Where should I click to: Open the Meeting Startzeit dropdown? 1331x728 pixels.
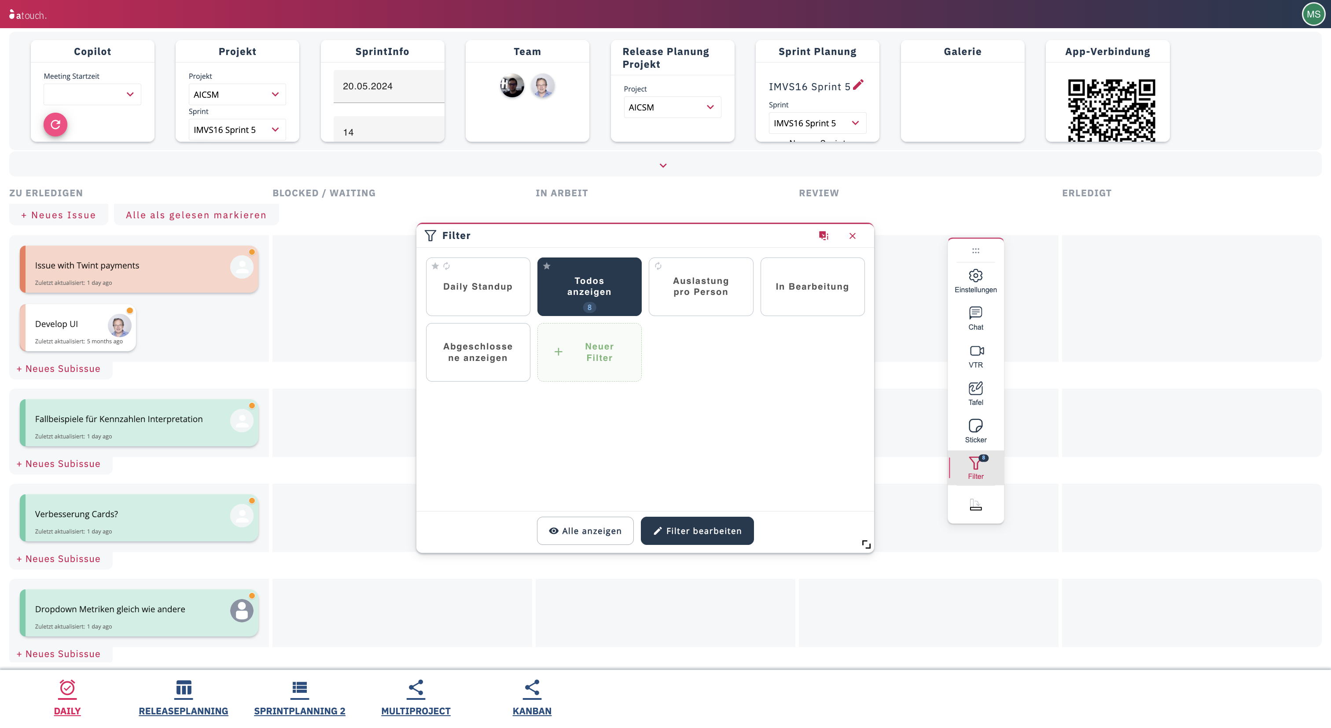pos(92,94)
